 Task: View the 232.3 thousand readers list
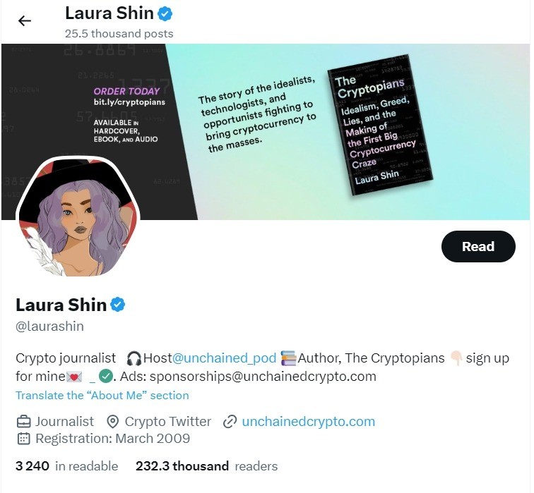[x=206, y=466]
